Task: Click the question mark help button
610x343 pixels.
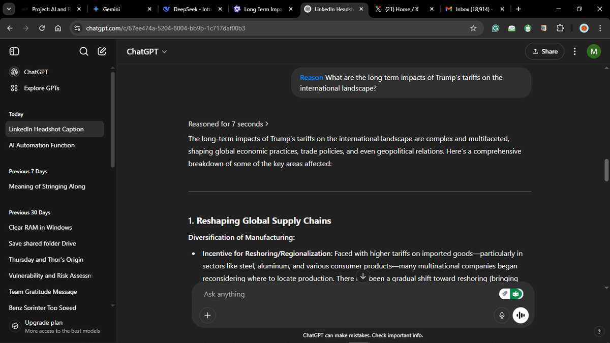Action: tap(600, 331)
